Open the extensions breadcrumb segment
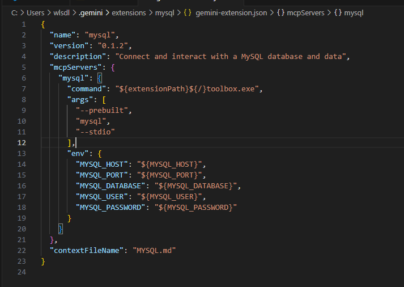Image resolution: width=404 pixels, height=287 pixels. tap(129, 13)
